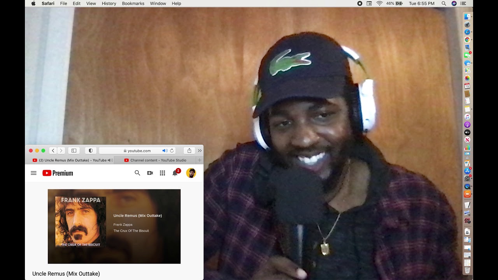Open the Privacy Report shield button
Screen dimensions: 498x280
(x=91, y=150)
